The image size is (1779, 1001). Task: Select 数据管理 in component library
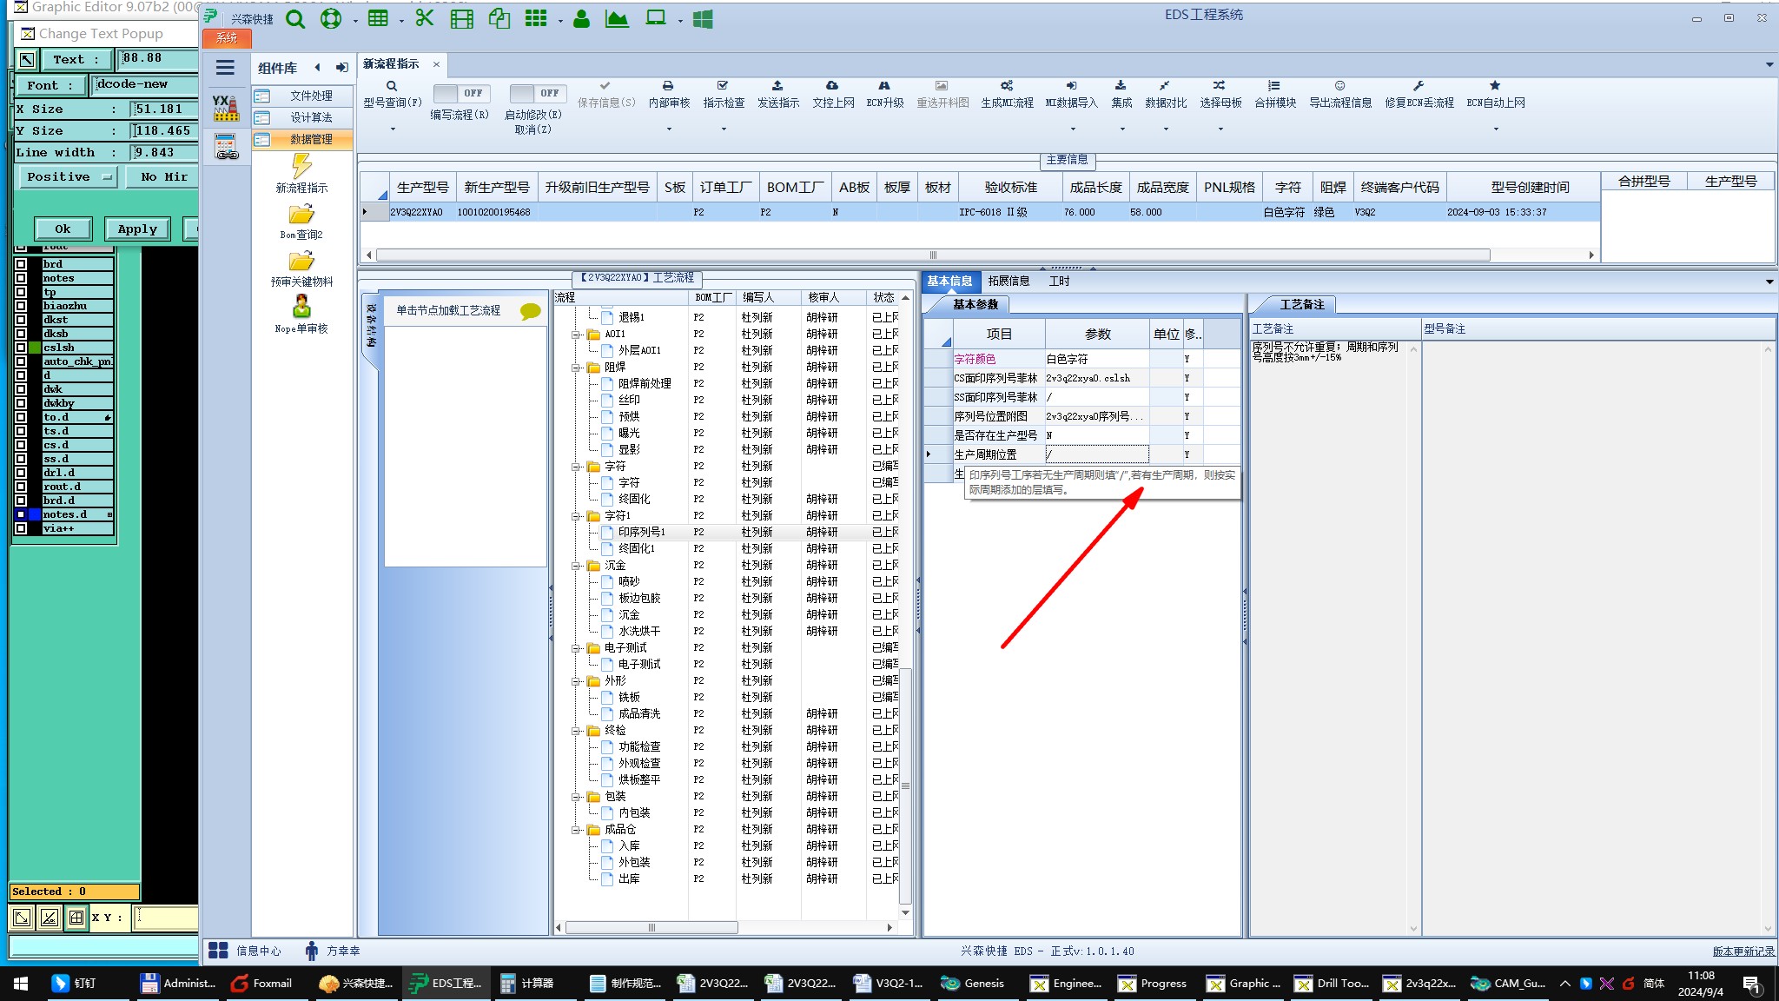[310, 139]
